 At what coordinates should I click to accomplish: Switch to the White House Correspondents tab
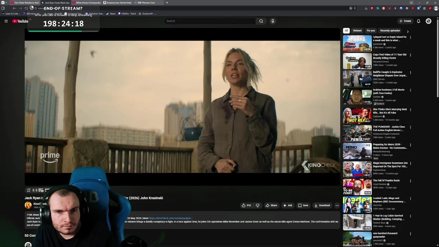(86, 3)
